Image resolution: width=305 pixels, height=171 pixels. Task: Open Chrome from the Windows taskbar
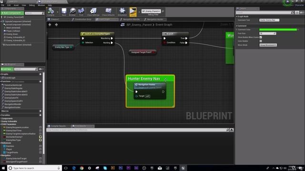tap(81, 168)
